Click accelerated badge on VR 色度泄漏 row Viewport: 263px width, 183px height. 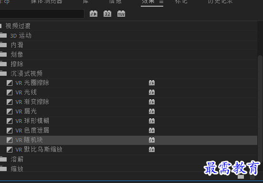point(152,131)
